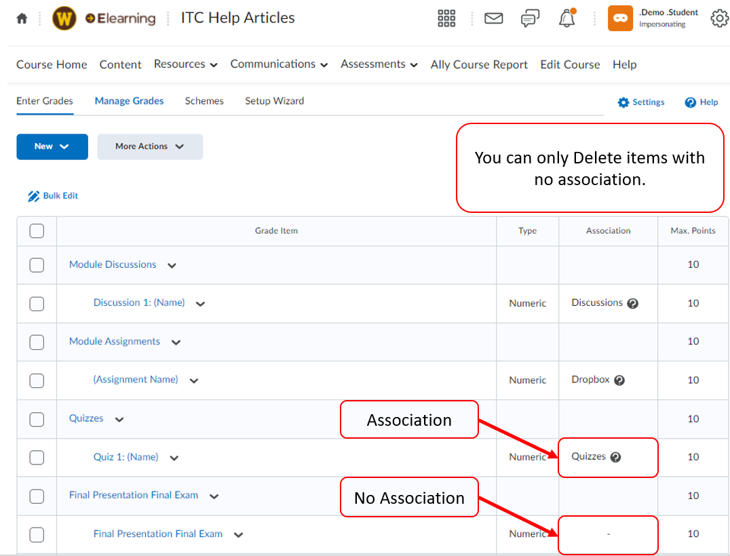Switch to the Manage Grades tab
This screenshot has width=730, height=556.
(129, 101)
